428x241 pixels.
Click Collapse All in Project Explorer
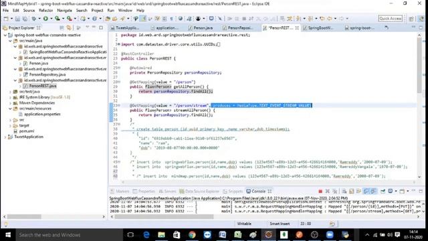coord(62,28)
